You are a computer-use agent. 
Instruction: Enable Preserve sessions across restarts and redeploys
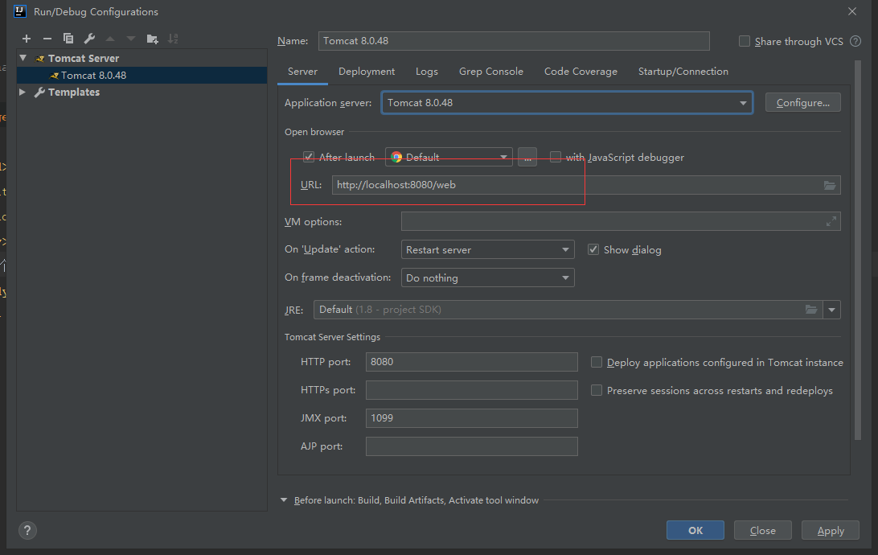point(597,390)
